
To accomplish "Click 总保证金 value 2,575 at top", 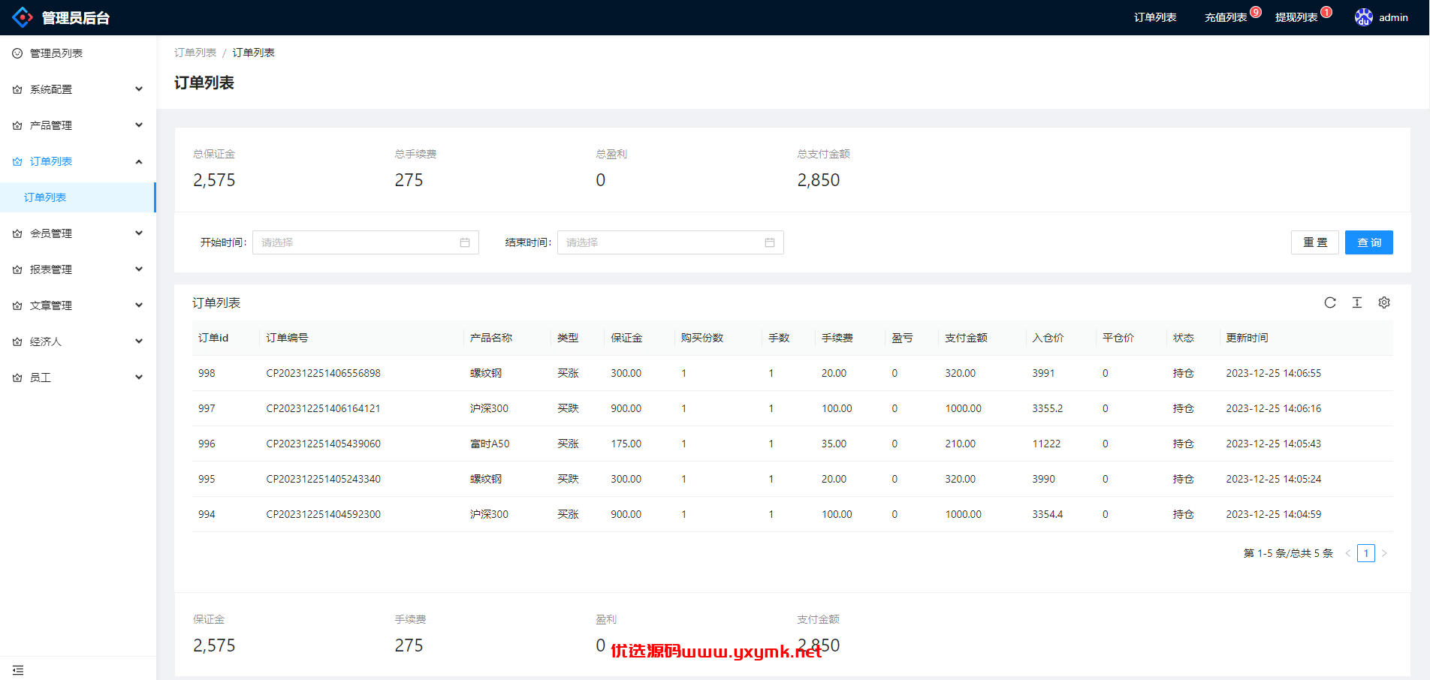I will click(x=214, y=180).
